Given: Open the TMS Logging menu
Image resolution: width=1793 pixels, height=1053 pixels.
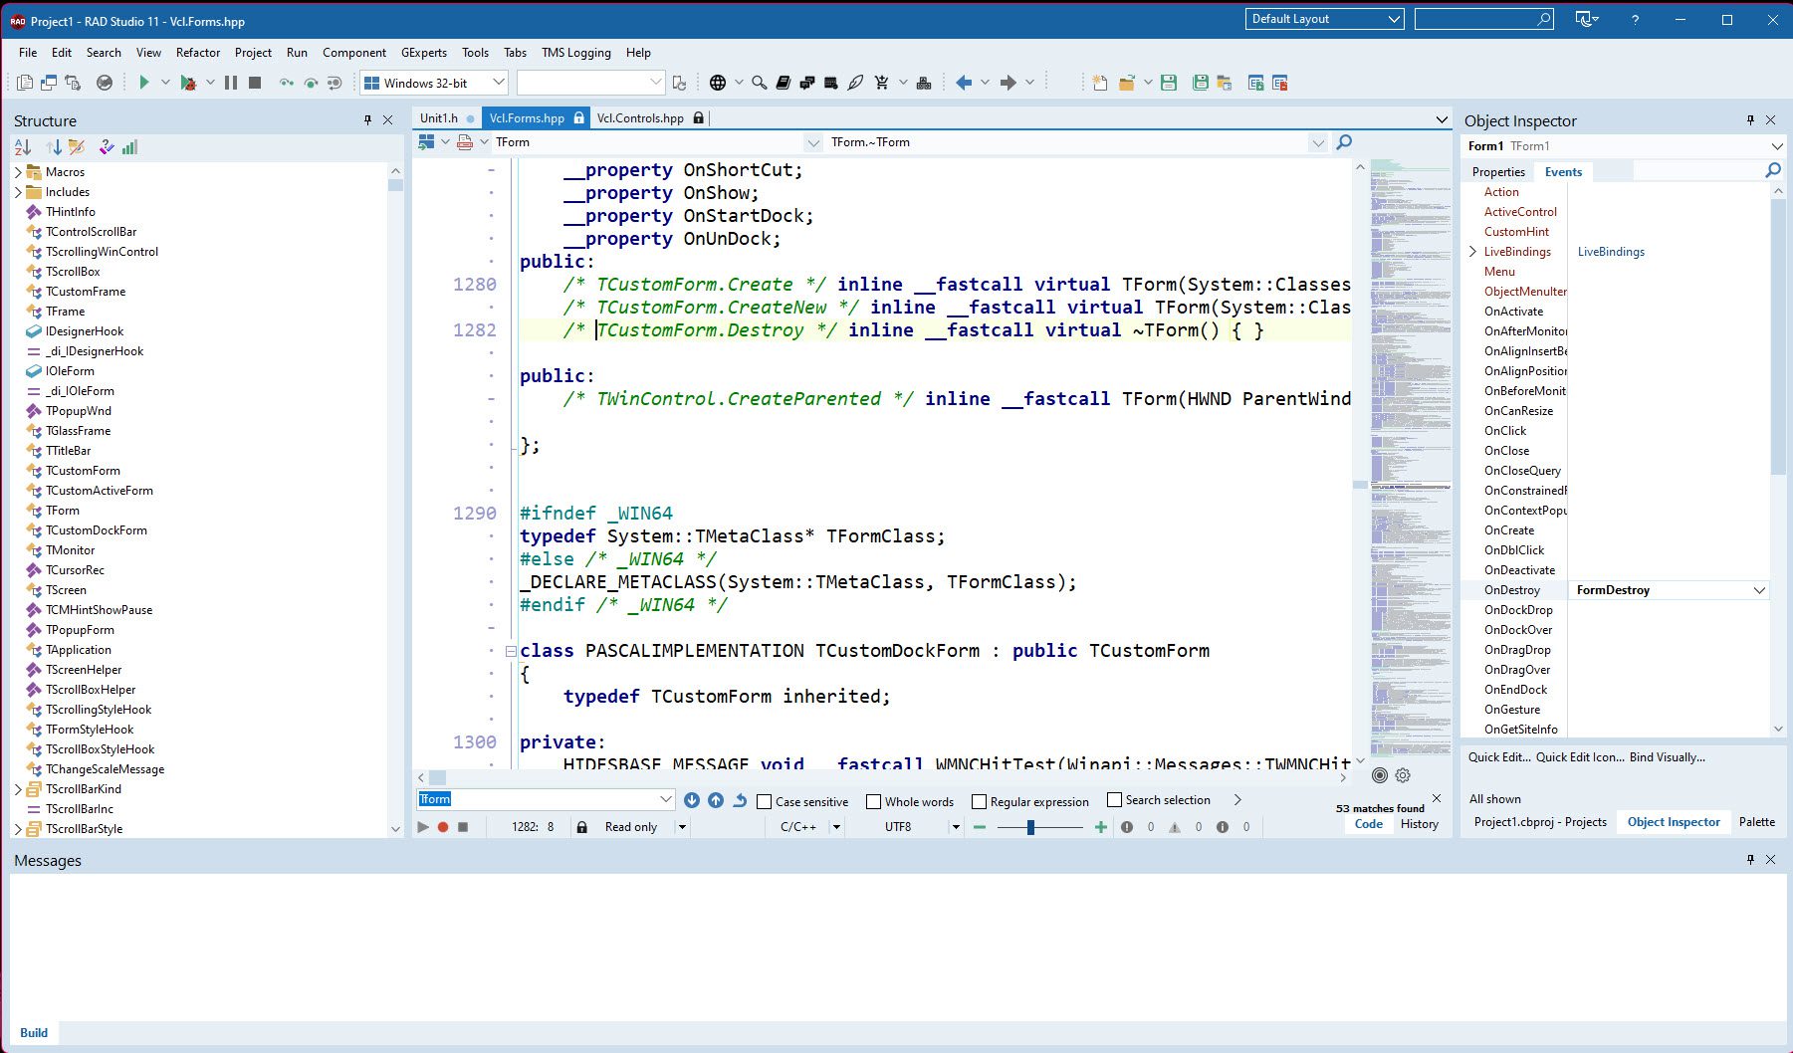Looking at the screenshot, I should (x=576, y=53).
